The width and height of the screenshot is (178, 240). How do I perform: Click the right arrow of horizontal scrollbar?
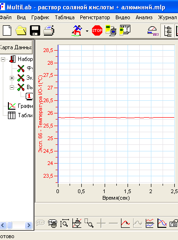28,225
